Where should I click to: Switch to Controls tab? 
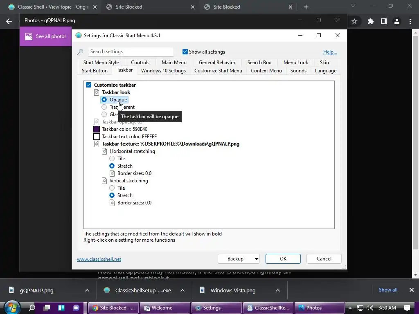click(140, 63)
